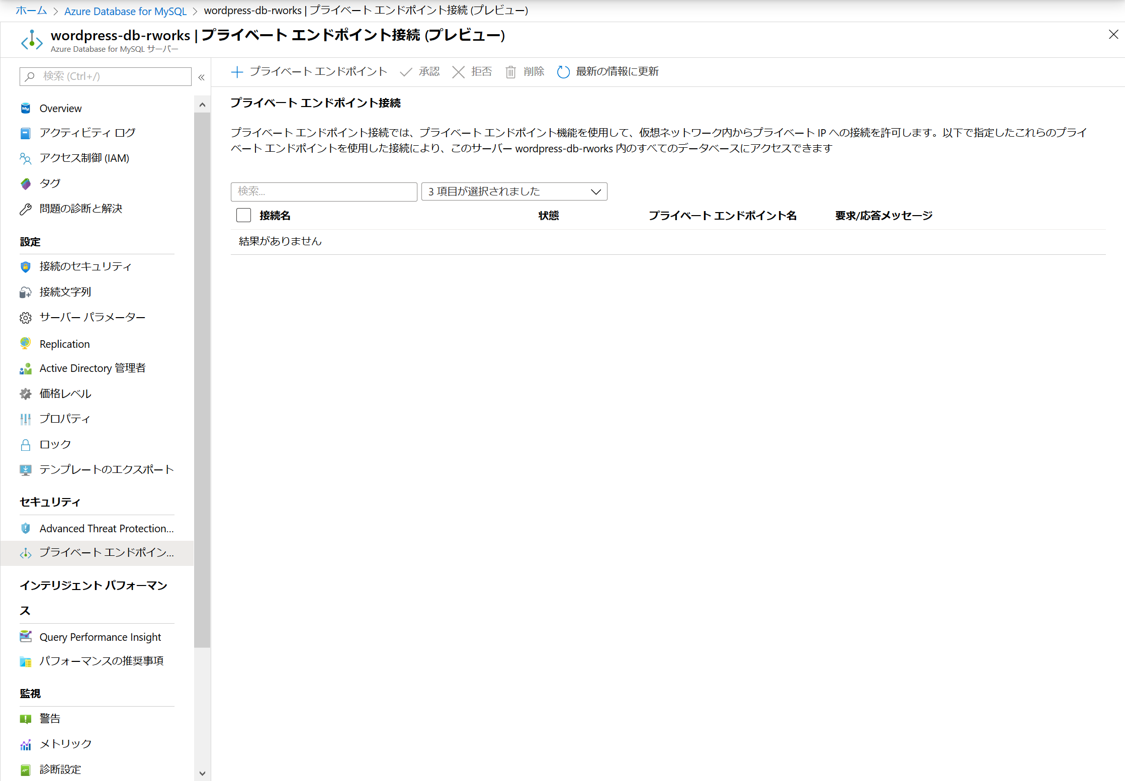Screen dimensions: 1125x781
Task: Click the 承認 approve button
Action: tap(420, 72)
